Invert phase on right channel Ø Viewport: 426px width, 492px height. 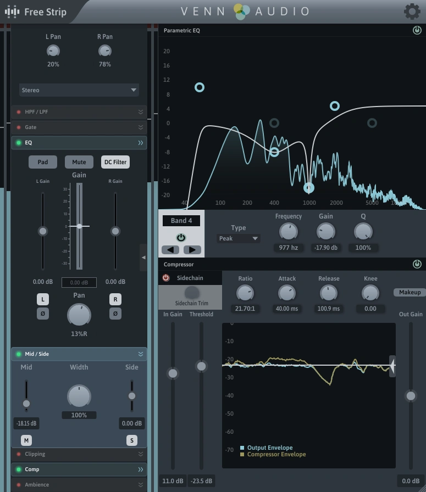coord(115,314)
